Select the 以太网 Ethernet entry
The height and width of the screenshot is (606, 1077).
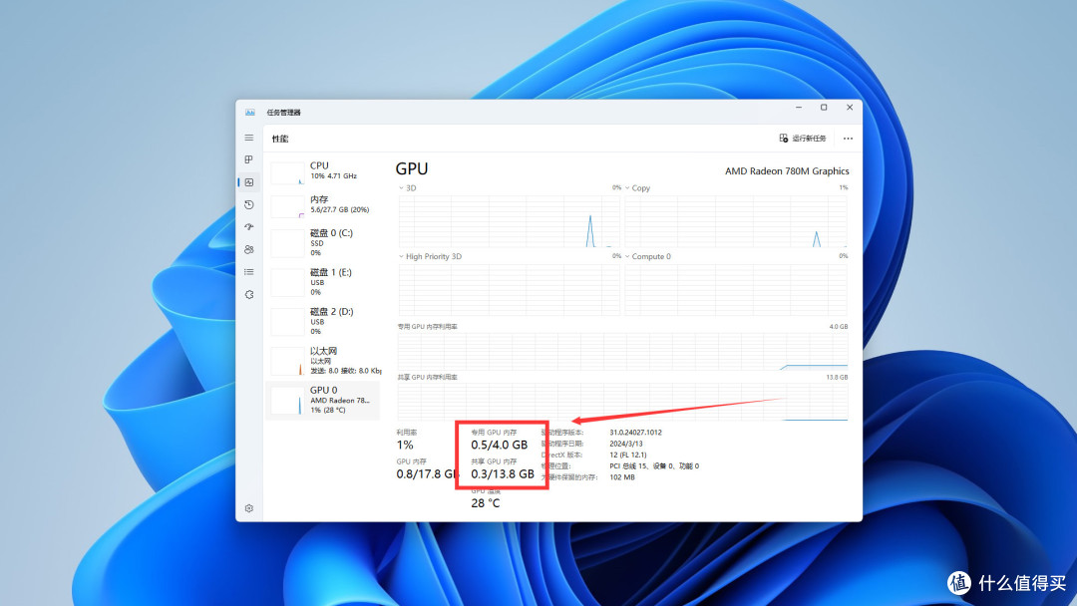click(323, 360)
